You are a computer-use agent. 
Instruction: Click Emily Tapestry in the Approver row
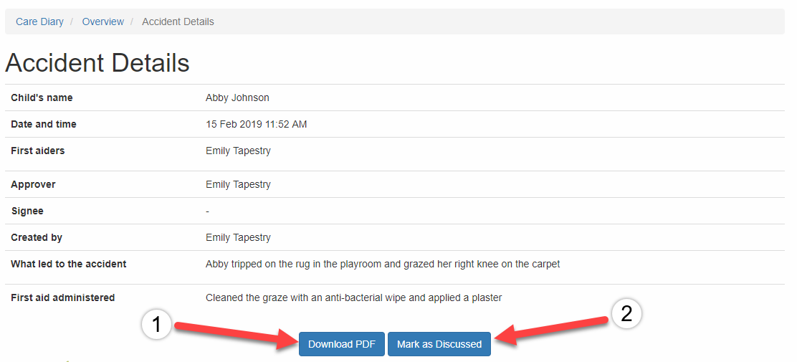[x=238, y=184]
